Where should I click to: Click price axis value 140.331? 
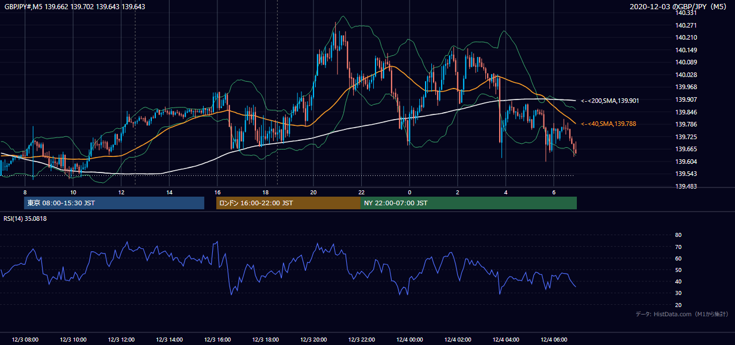pos(686,13)
